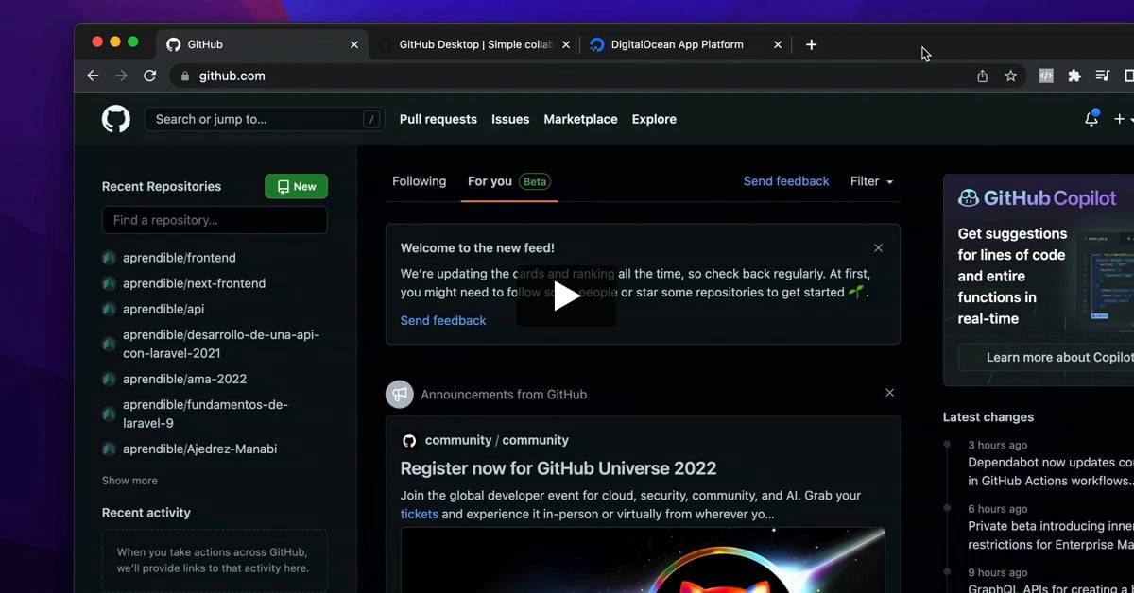This screenshot has width=1134, height=593.
Task: Click the browser forward arrow
Action: point(121,76)
